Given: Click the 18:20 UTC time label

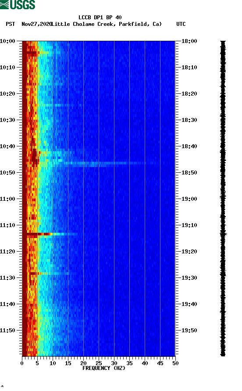Looking at the screenshot, I should tap(189, 94).
